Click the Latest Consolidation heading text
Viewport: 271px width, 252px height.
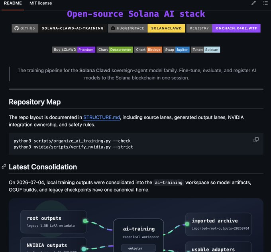43,167
